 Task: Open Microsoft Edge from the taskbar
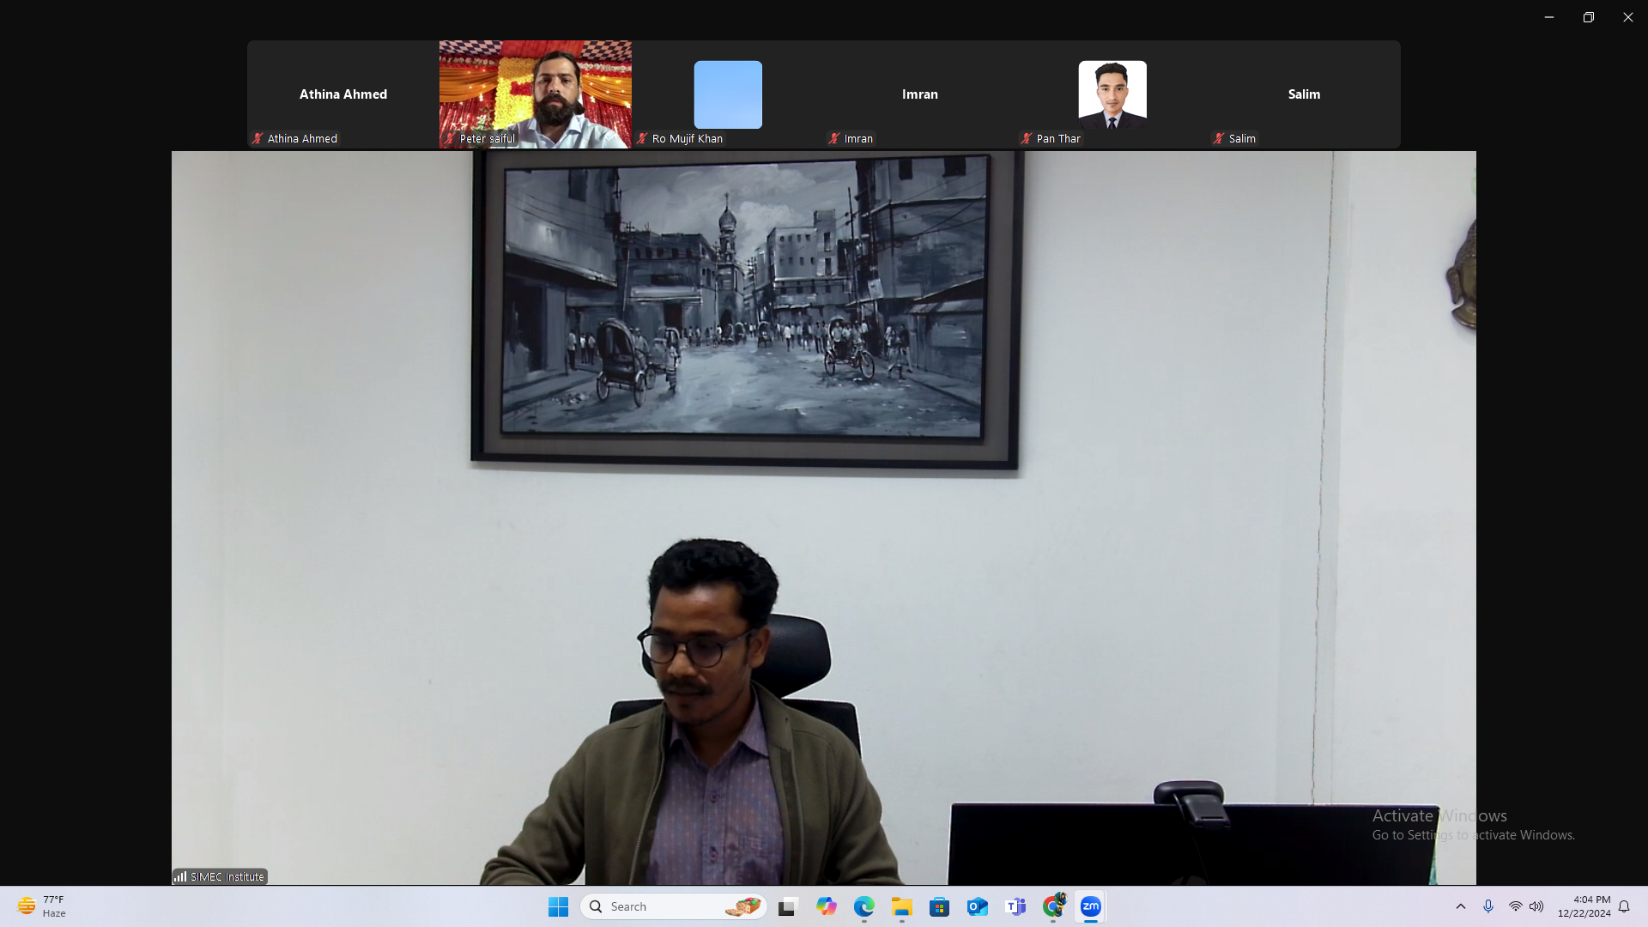click(863, 906)
